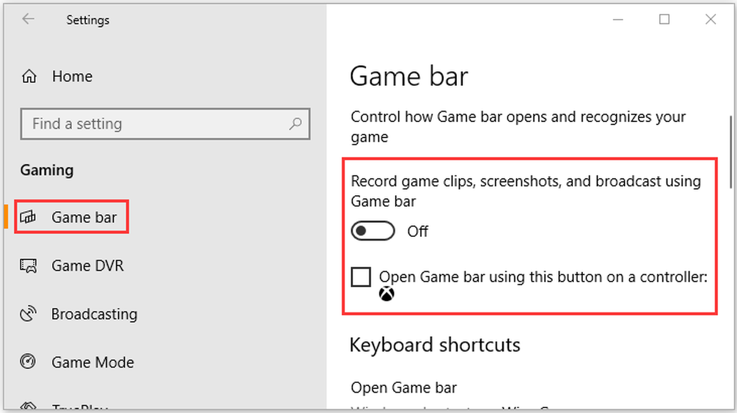The image size is (737, 413).
Task: Focus the Find a setting search field
Action: [x=165, y=123]
